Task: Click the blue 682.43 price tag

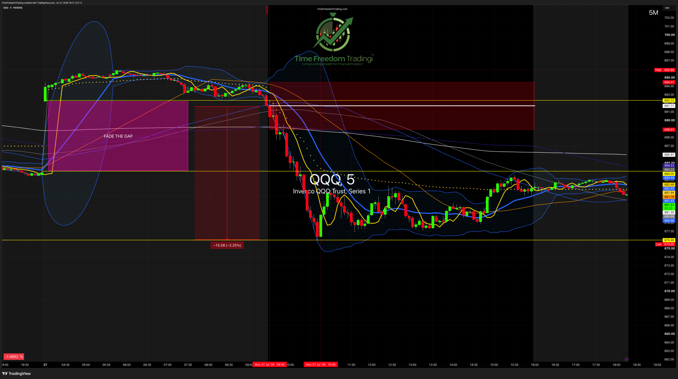Action: [669, 189]
